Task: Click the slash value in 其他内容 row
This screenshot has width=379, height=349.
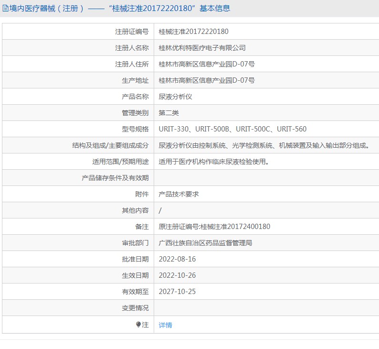Action: click(160, 210)
